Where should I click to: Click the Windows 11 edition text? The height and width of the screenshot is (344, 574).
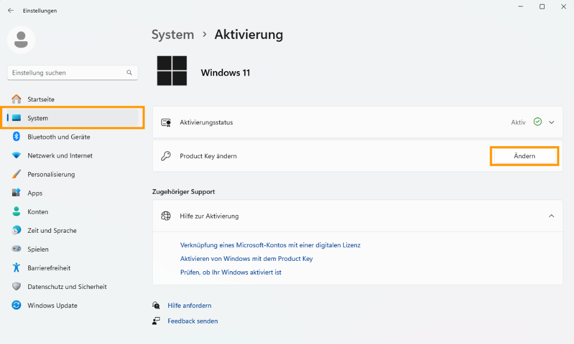[225, 73]
